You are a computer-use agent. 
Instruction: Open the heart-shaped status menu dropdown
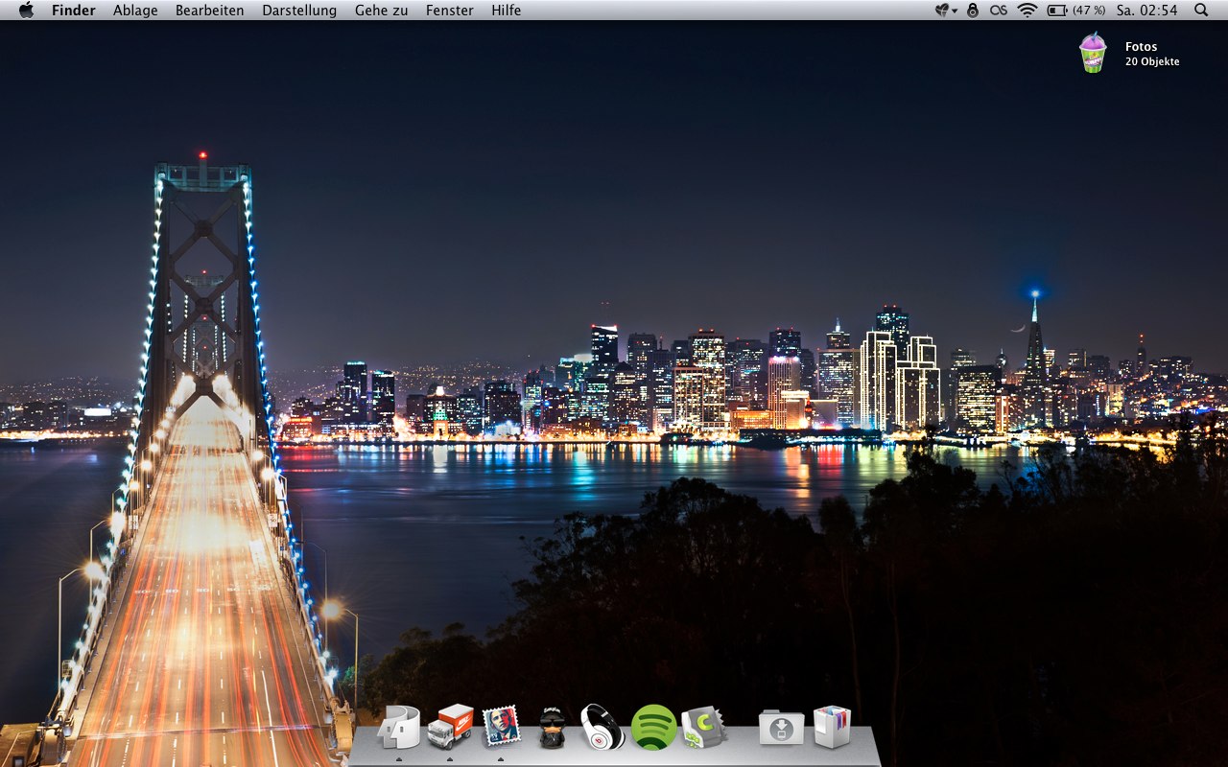(946, 11)
